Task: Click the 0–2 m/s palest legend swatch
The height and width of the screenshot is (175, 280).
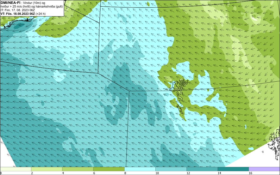Action: click(x=16, y=169)
